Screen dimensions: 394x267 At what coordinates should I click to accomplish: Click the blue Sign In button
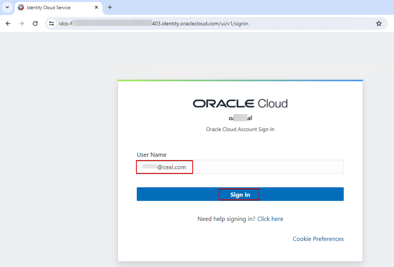(x=240, y=194)
